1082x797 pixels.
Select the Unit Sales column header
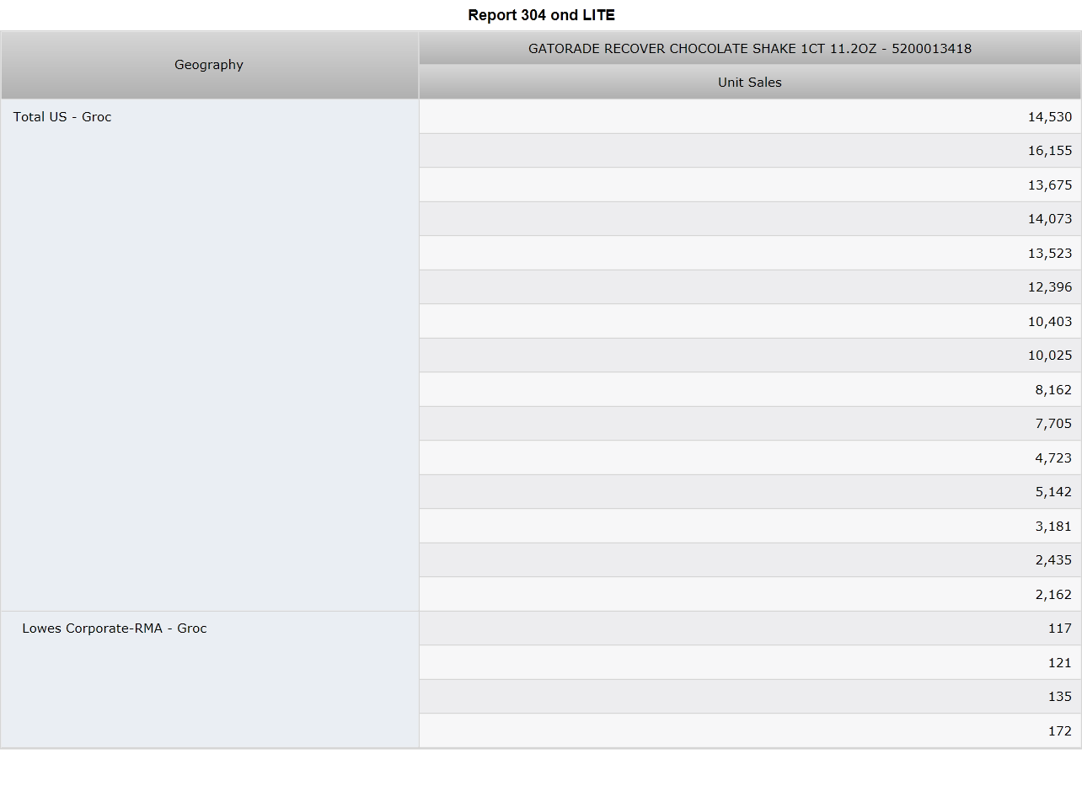[x=750, y=83]
